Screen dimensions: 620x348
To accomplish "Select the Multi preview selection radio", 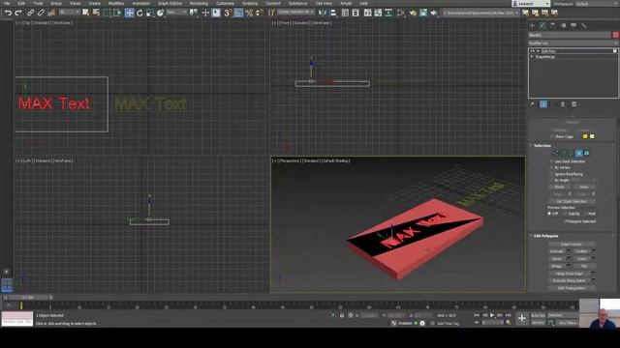I will 585,214.
